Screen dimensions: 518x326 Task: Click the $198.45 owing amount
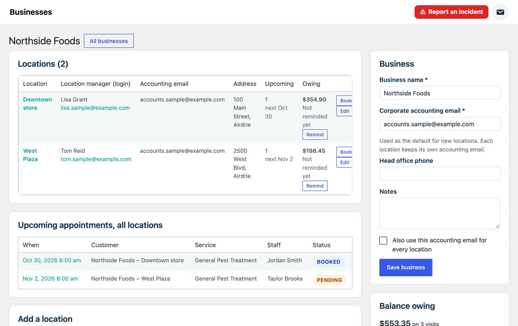tap(314, 151)
